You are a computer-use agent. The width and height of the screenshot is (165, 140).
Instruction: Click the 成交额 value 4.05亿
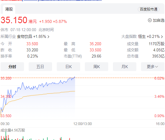(159, 50)
